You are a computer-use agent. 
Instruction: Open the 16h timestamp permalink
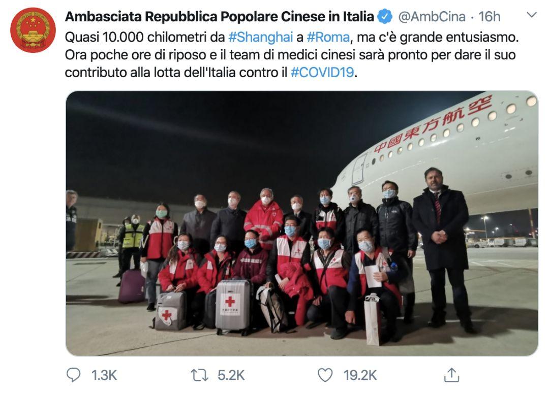[490, 16]
